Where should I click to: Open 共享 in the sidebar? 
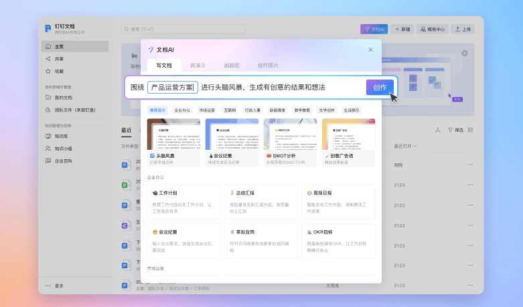click(59, 59)
